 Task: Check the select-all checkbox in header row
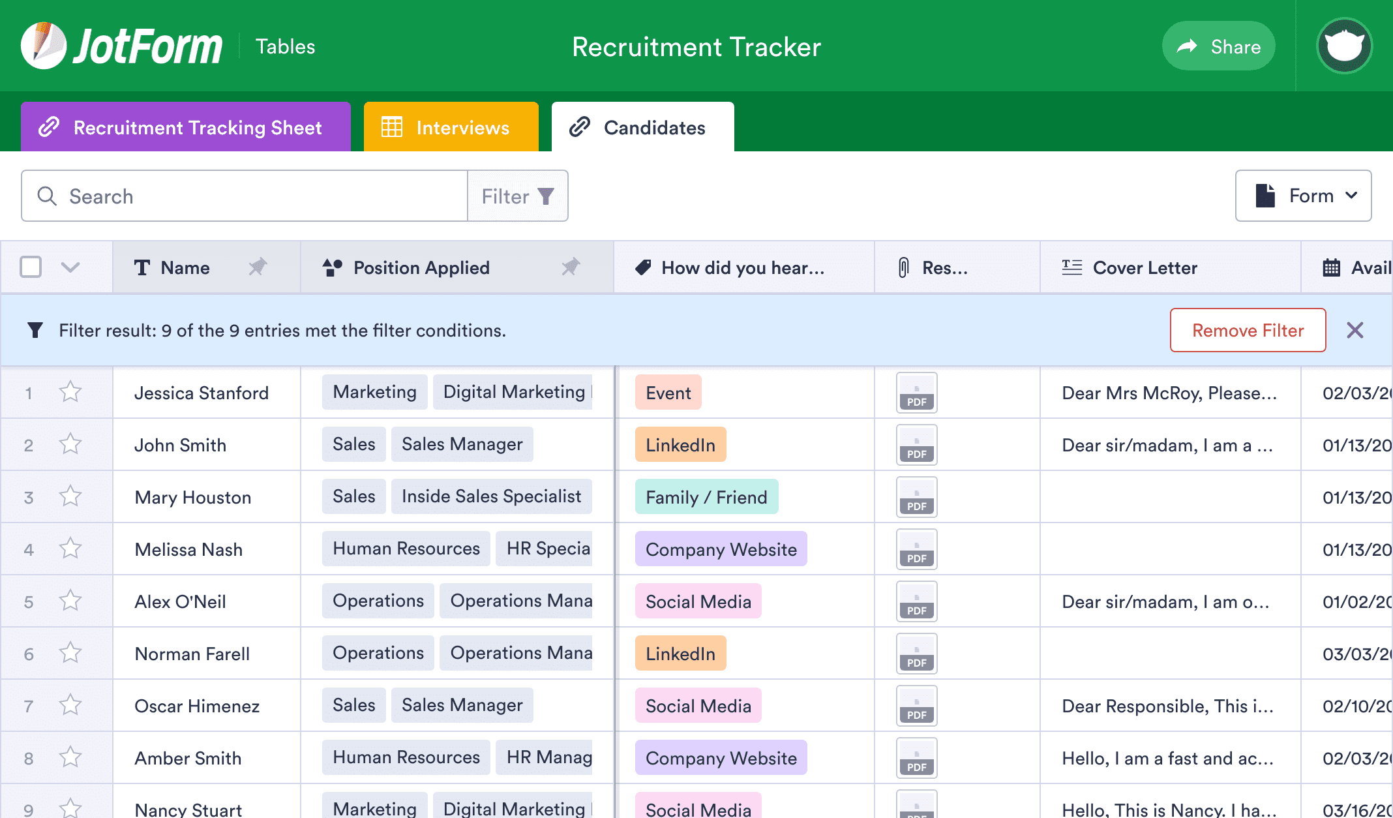31,267
